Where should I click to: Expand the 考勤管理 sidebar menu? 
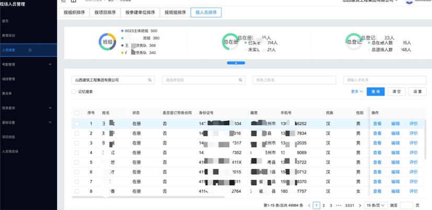(x=50, y=65)
